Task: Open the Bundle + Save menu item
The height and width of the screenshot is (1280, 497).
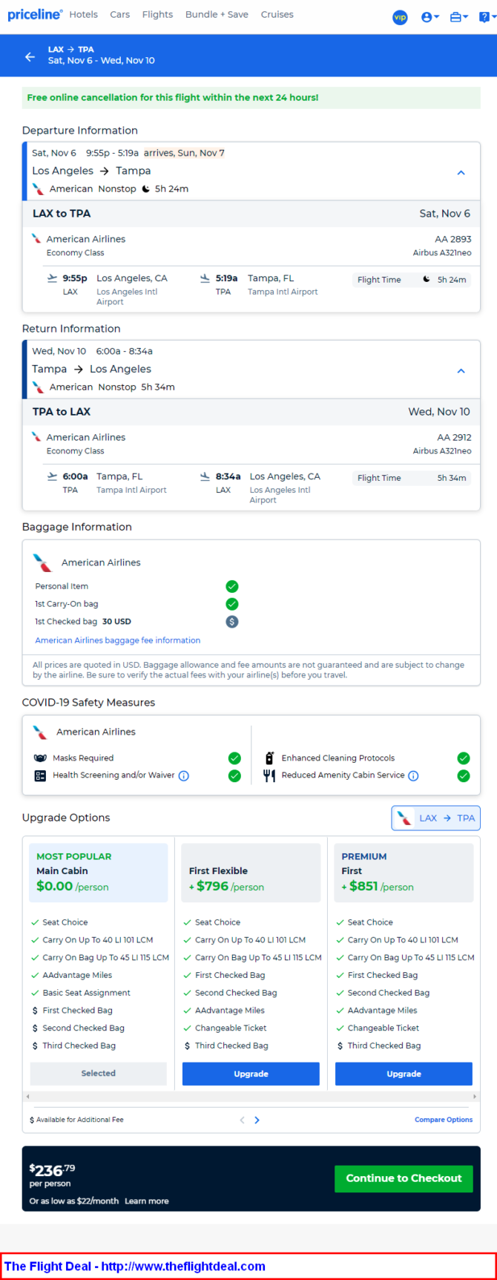Action: point(217,15)
